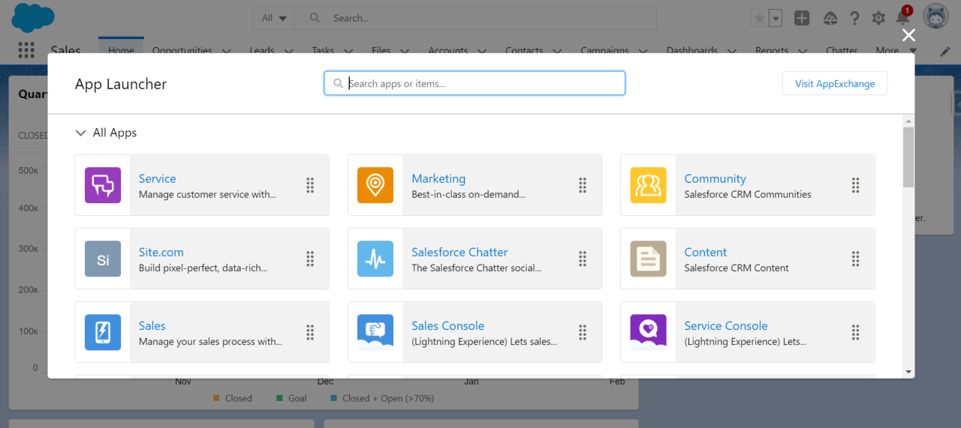Open the Site.com app link
The width and height of the screenshot is (961, 428).
161,252
